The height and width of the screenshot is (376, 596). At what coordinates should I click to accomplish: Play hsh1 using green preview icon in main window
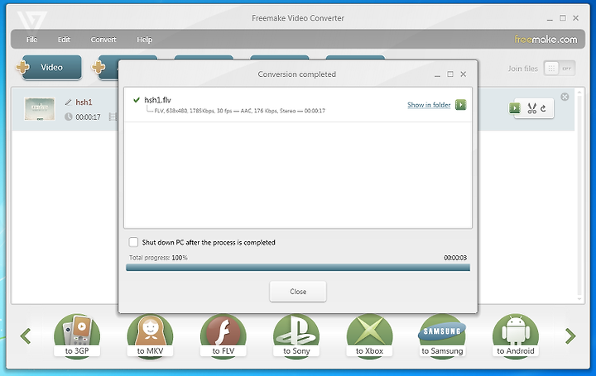tap(514, 108)
